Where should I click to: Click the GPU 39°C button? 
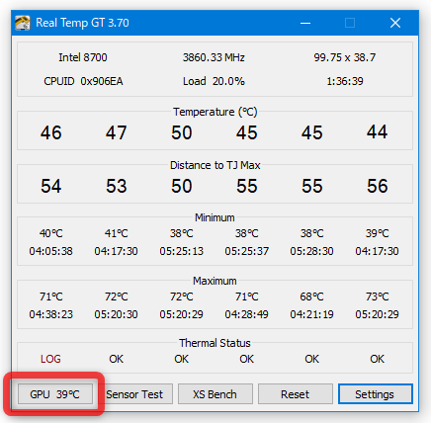(55, 393)
